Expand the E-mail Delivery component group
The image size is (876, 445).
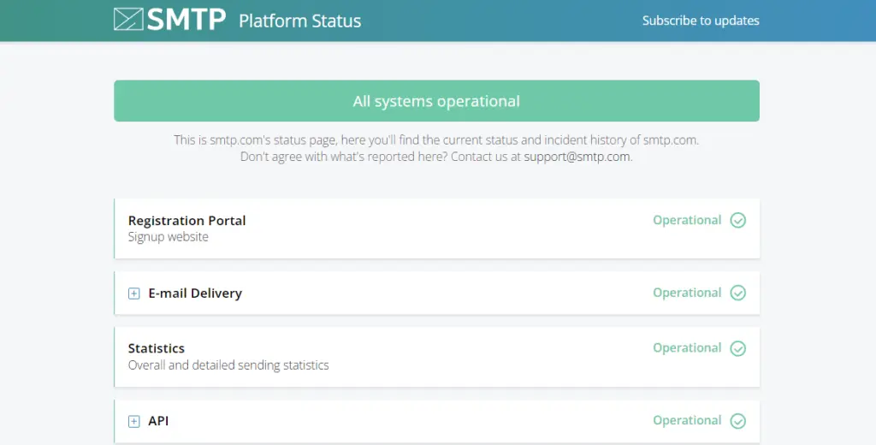coord(133,294)
